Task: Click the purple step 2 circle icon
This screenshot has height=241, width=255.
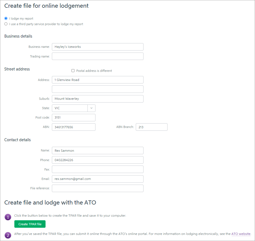Action: tap(8, 235)
